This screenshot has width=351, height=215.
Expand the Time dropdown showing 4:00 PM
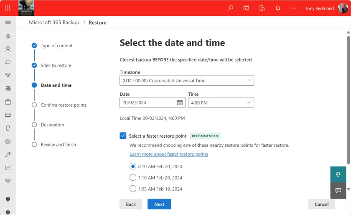221,102
